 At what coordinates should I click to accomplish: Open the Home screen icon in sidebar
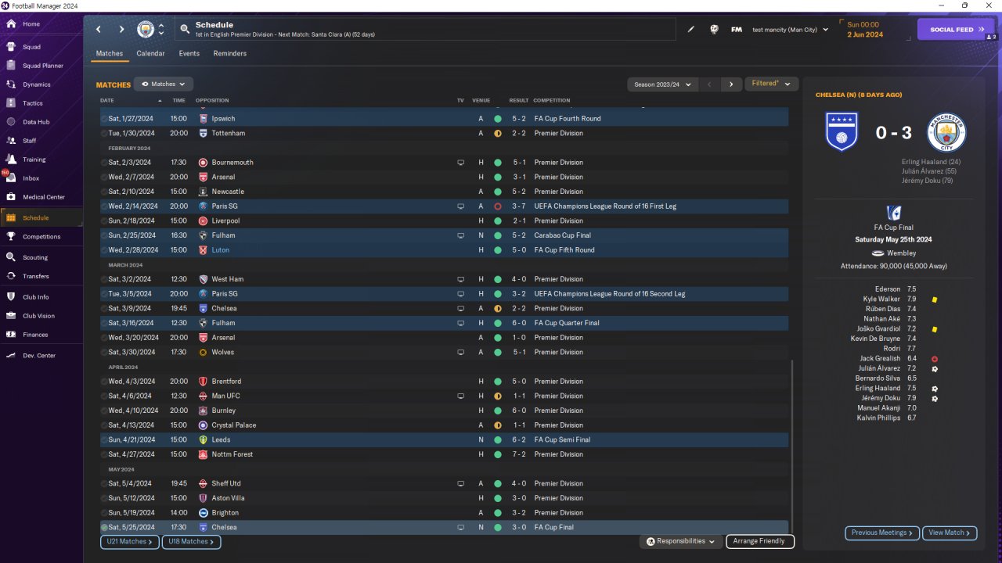click(x=11, y=24)
